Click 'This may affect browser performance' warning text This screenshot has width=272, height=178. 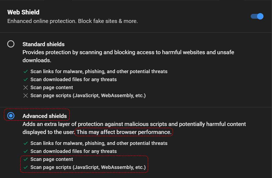(x=124, y=132)
